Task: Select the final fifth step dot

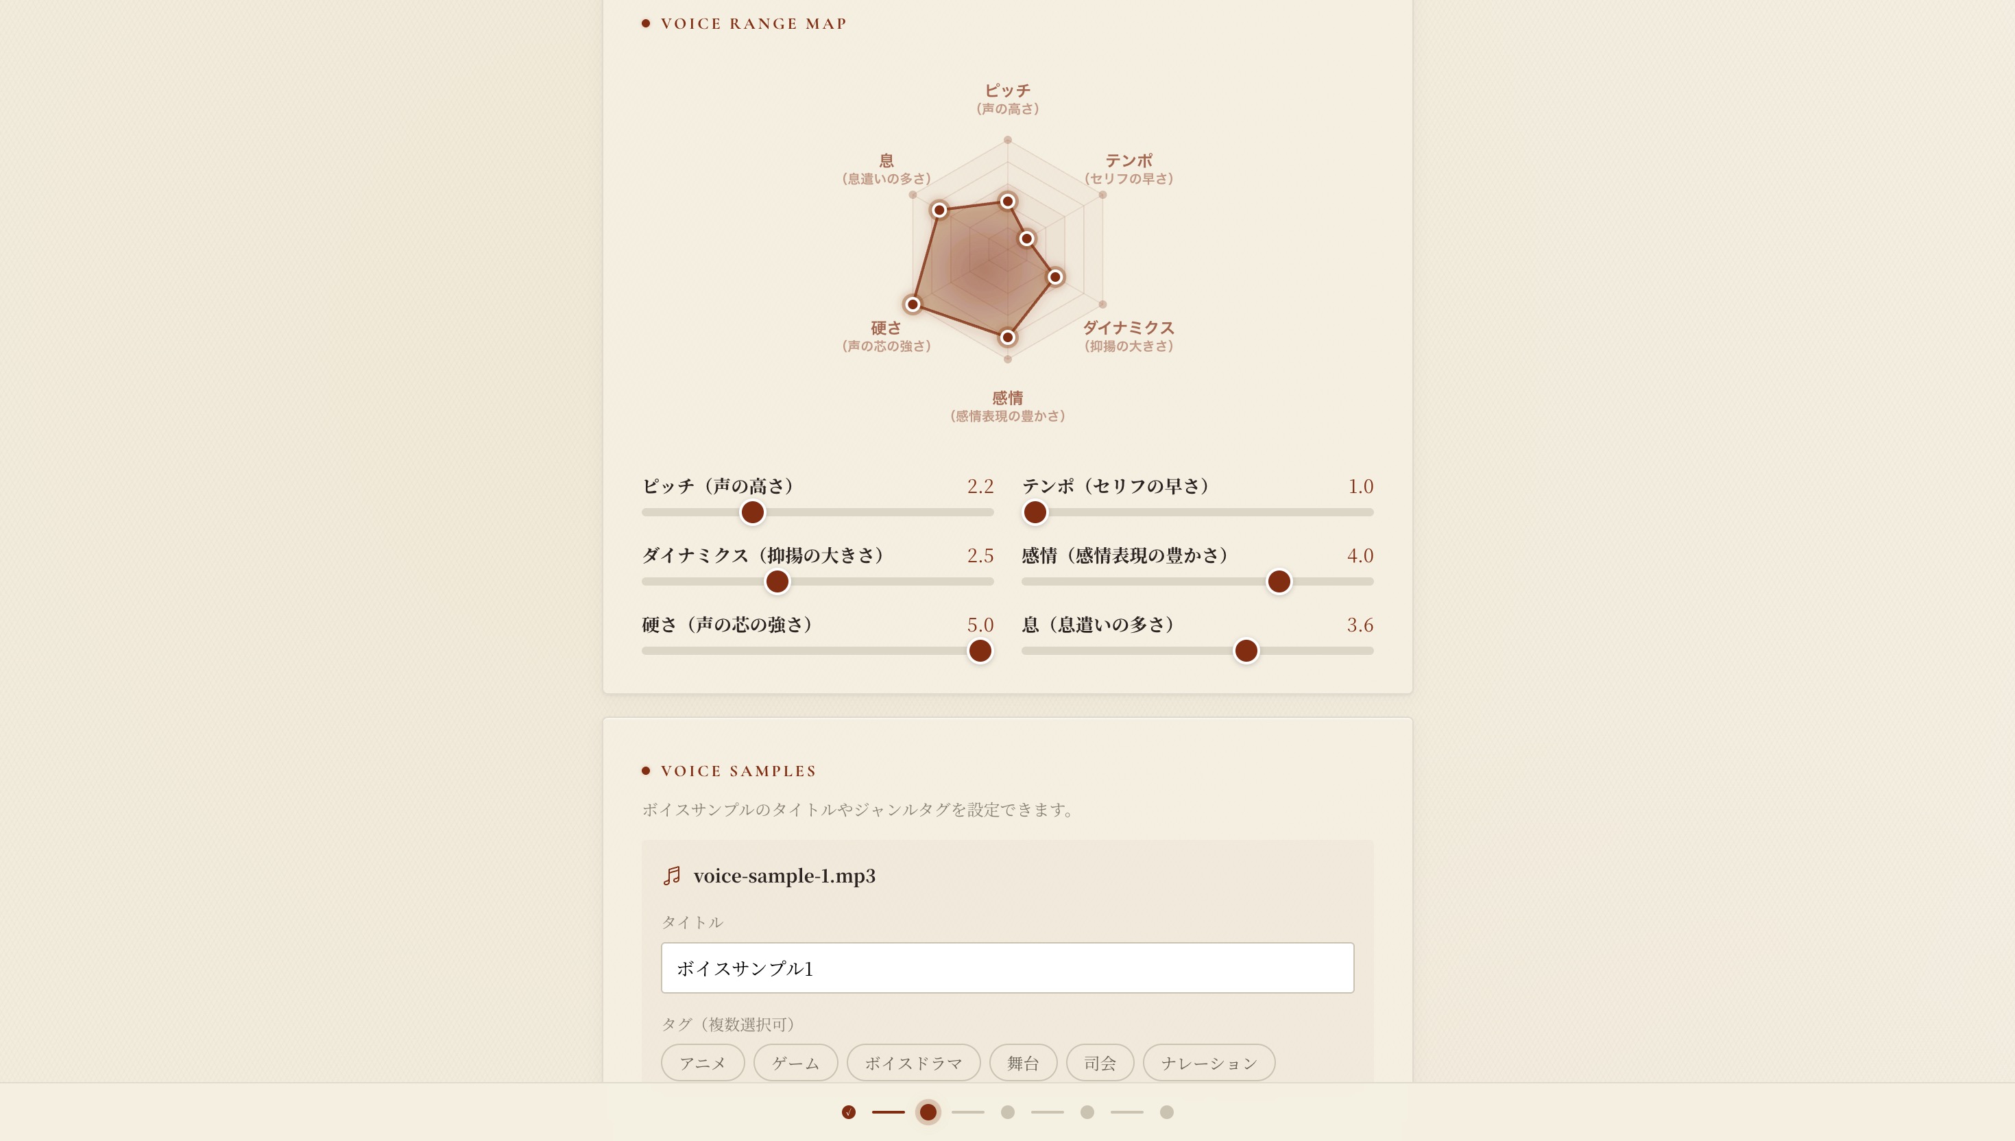Action: (x=1166, y=1112)
